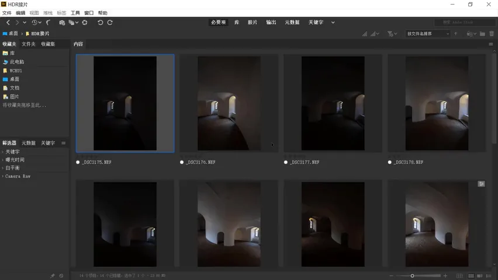Click the clear filter icon
Image resolution: width=498 pixels, height=280 pixels.
61,276
